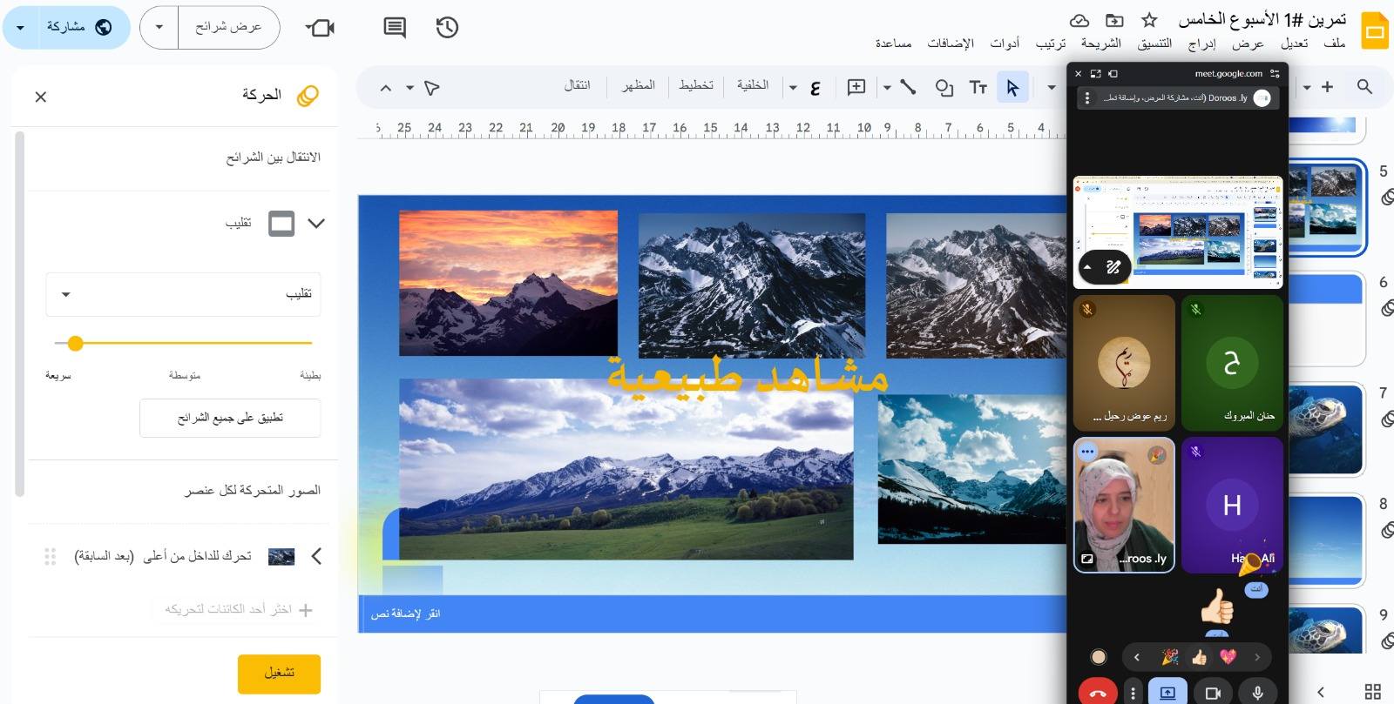Viewport: 1394px width, 704px height.
Task: Click the present screen button in Meet
Action: pos(1167,693)
